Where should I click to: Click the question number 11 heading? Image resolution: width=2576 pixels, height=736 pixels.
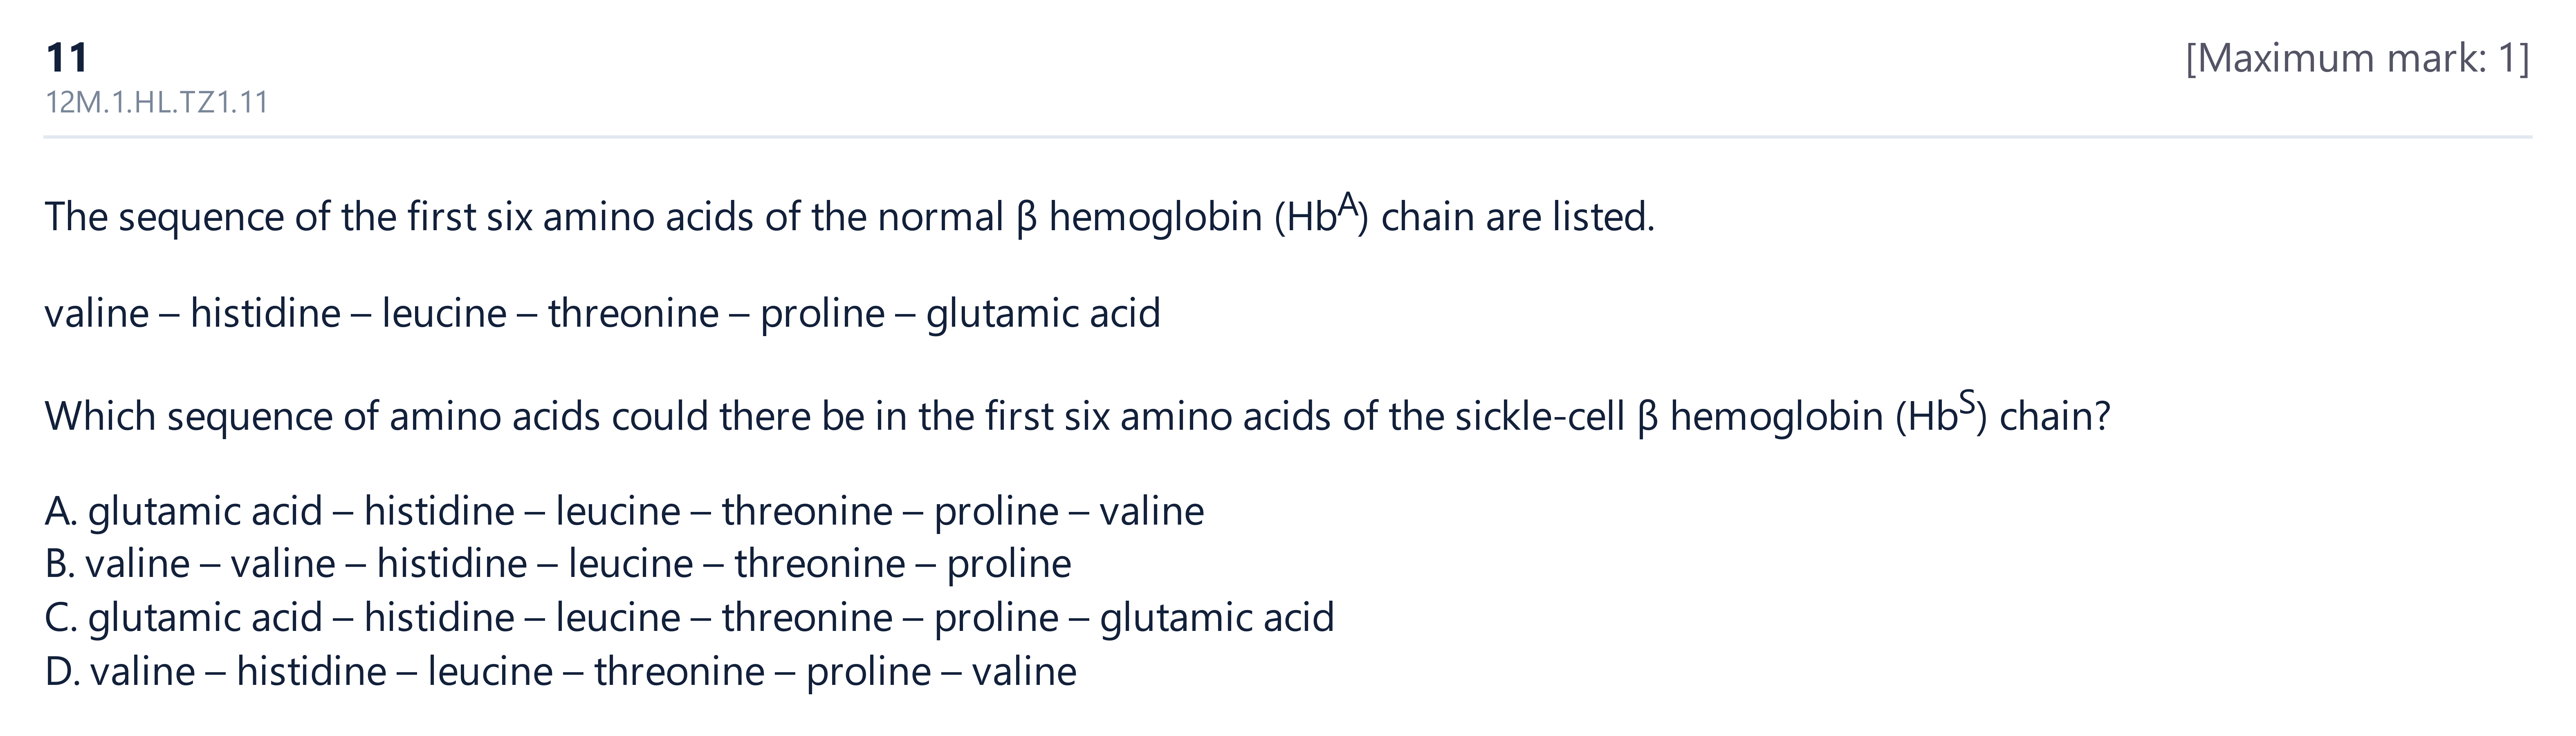(x=67, y=58)
